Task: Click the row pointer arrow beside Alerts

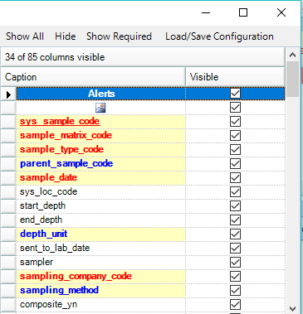Action: (8, 94)
